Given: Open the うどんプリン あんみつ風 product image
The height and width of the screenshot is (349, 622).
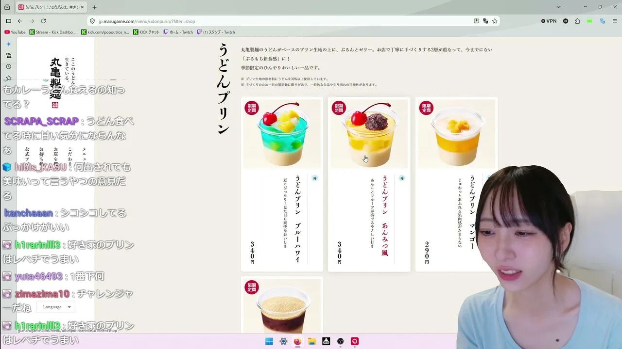Looking at the screenshot, I should [369, 133].
